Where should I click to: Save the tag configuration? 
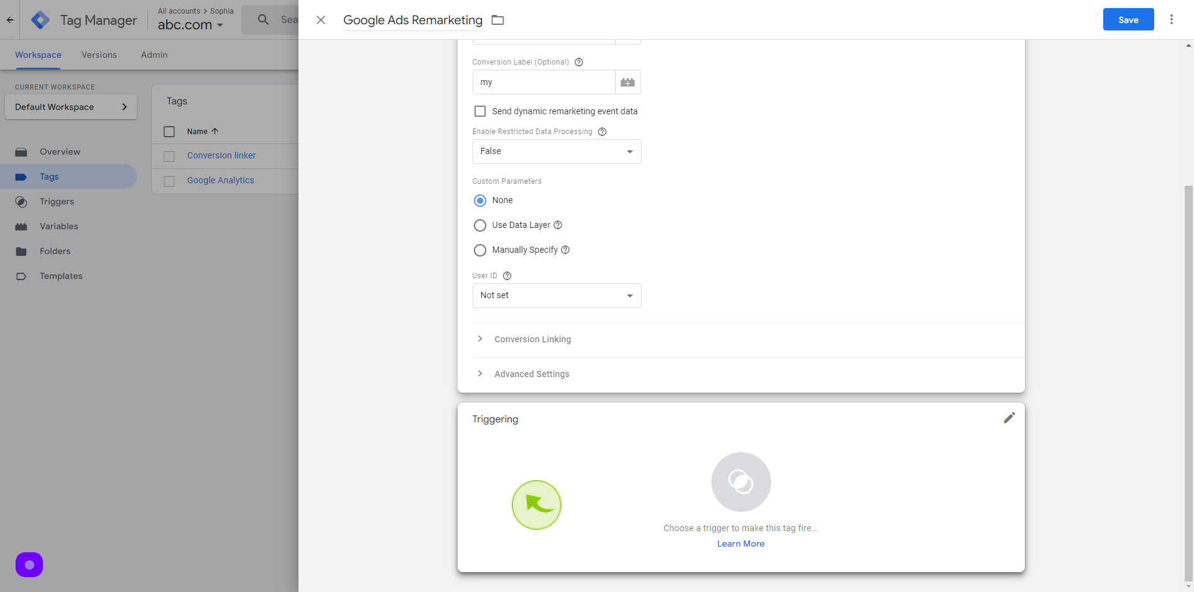(1128, 19)
